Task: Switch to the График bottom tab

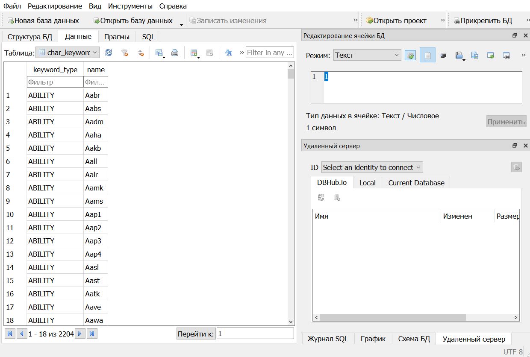Action: click(373, 339)
